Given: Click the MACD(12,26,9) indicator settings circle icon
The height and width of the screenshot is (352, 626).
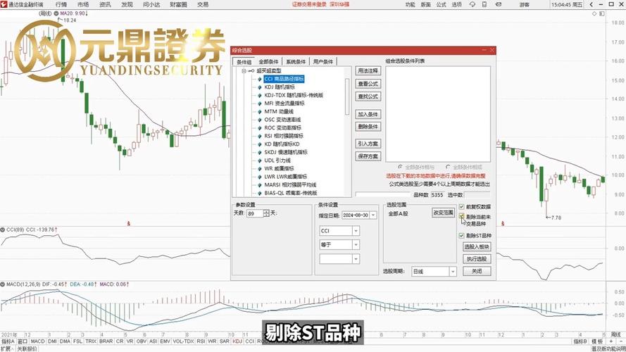Looking at the screenshot, I should [x=3, y=284].
